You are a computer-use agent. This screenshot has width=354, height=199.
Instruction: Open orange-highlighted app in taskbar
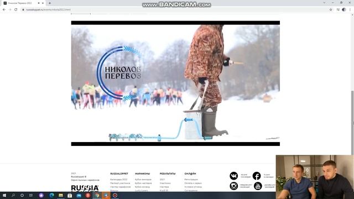tap(106, 195)
